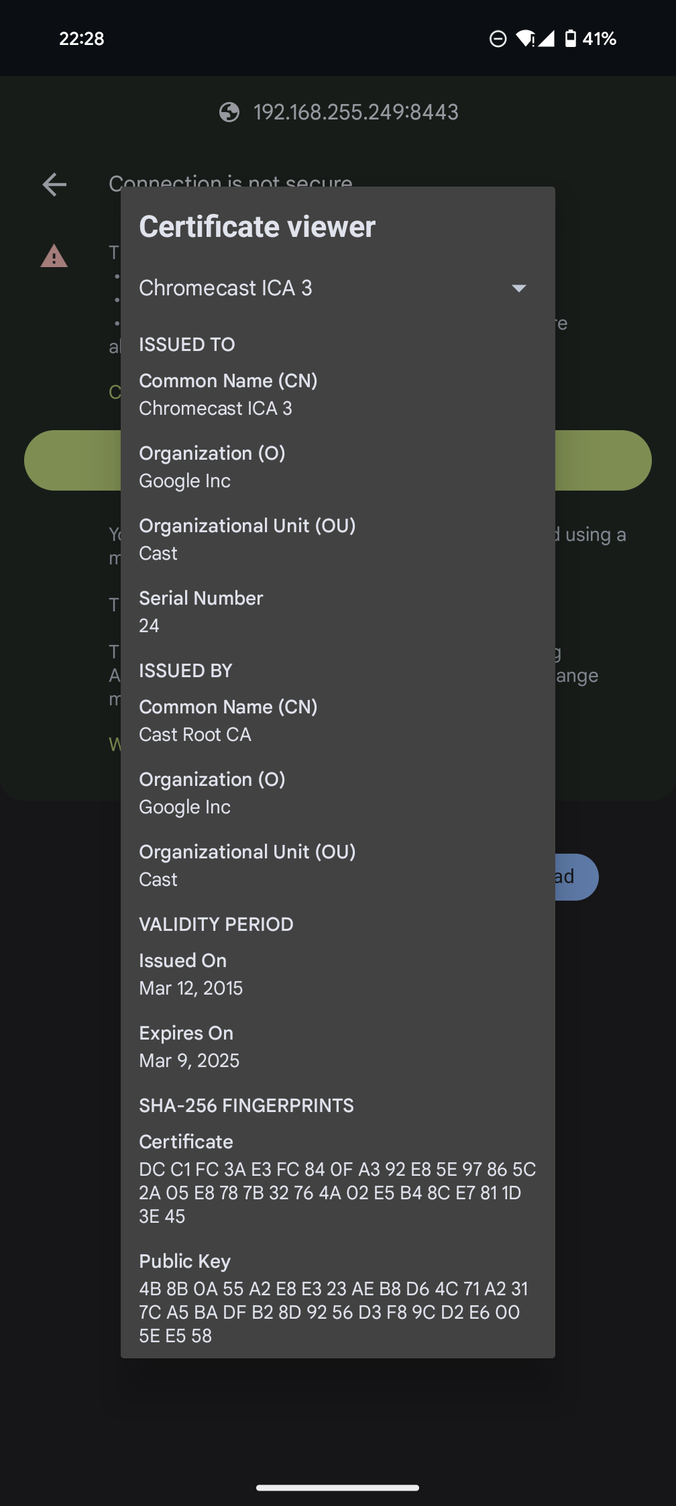Tap the issued-to common name value Chromecast ICA 3
676x1506 pixels.
point(215,408)
